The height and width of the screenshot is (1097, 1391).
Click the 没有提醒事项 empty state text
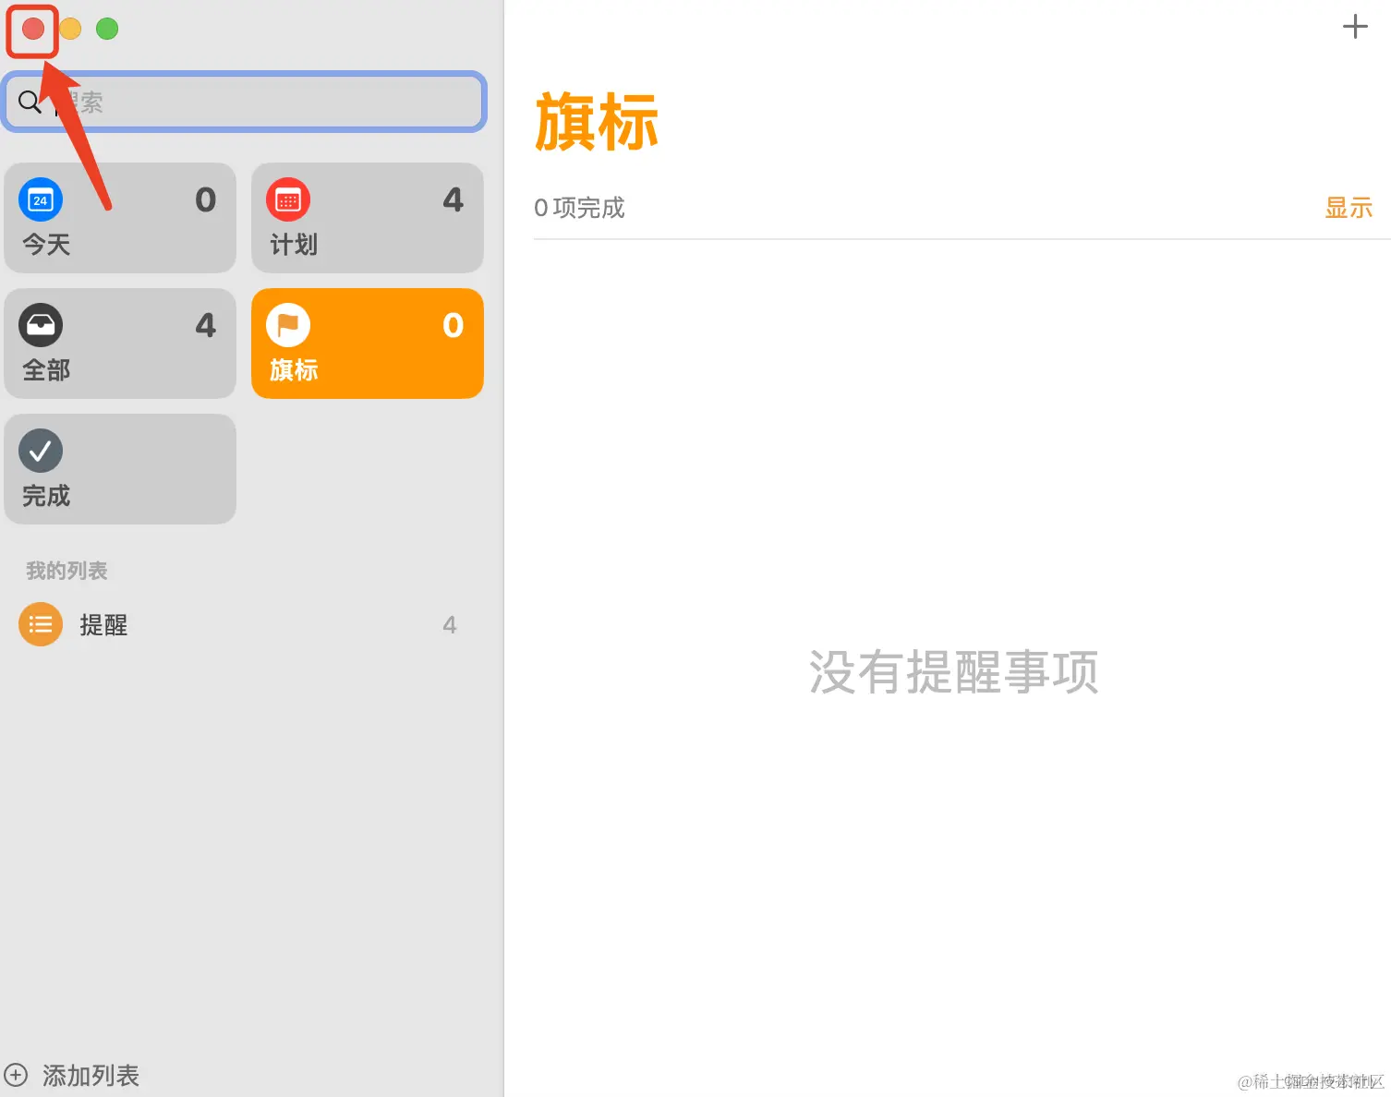click(953, 672)
